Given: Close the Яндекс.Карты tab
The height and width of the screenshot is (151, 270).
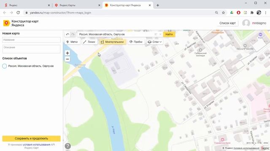Looking at the screenshot, I should pos(100,5).
